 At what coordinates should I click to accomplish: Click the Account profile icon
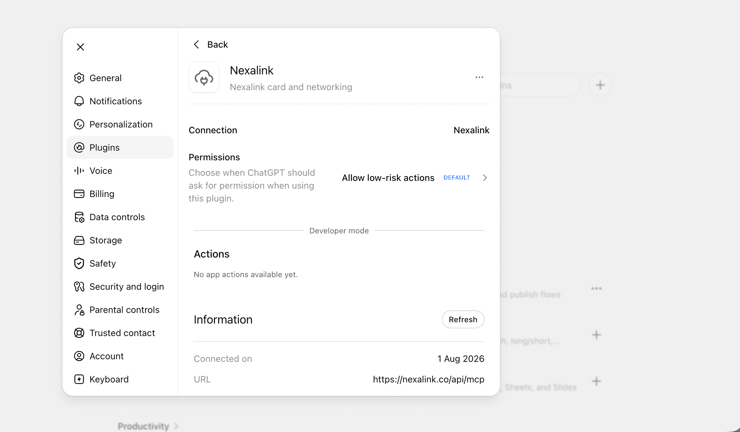pyautogui.click(x=79, y=356)
